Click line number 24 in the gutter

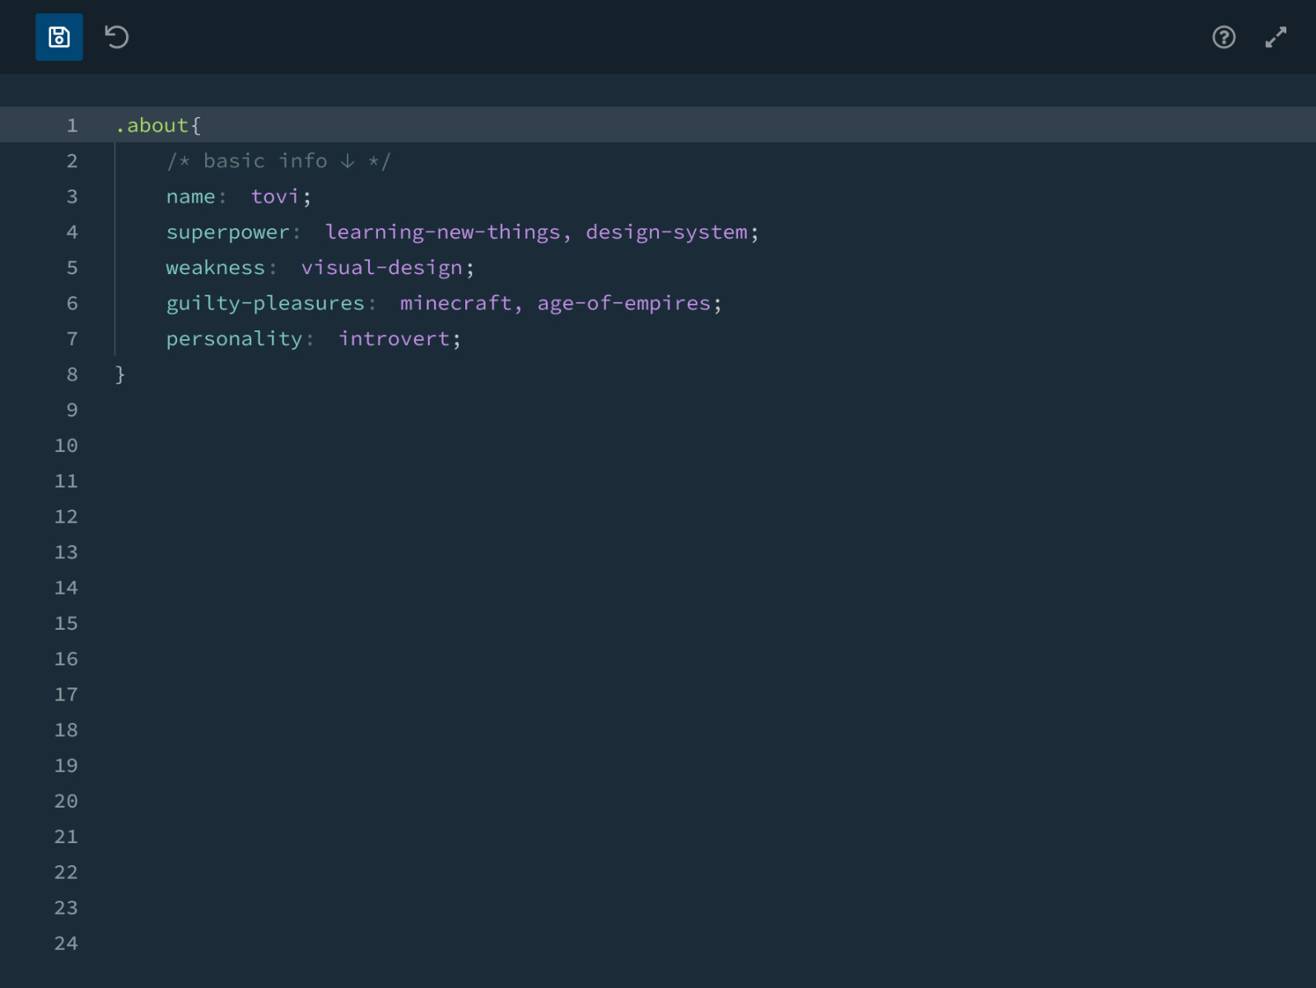click(x=66, y=944)
